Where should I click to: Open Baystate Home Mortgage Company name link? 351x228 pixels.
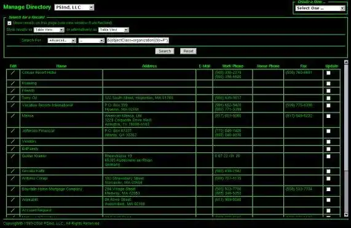(x=52, y=189)
